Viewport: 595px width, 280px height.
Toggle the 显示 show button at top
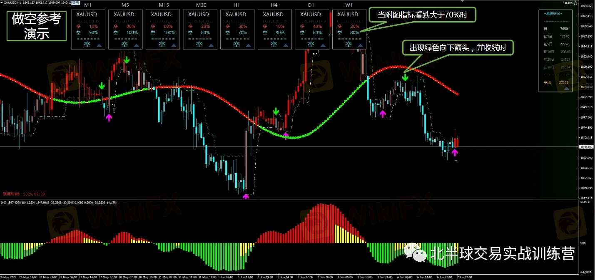[75, 2]
